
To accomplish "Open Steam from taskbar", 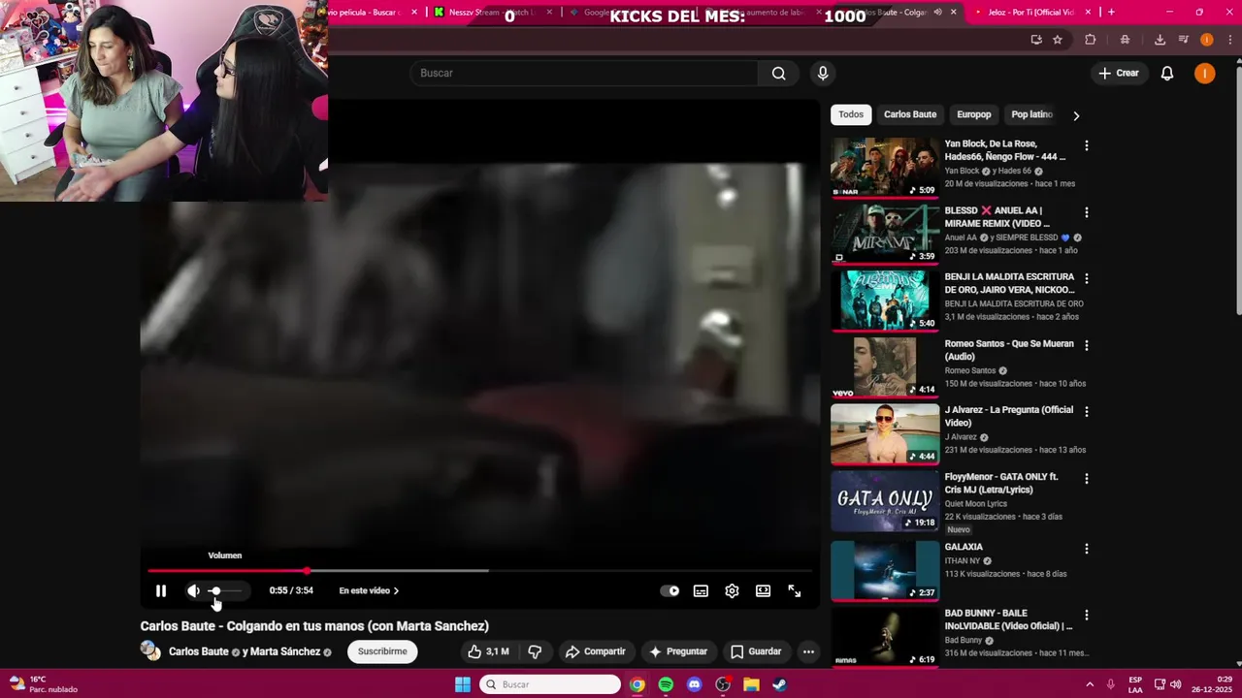I will coord(779,684).
